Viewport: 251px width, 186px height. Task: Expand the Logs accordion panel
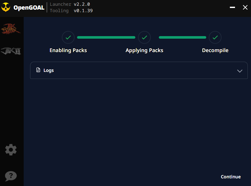coord(139,70)
